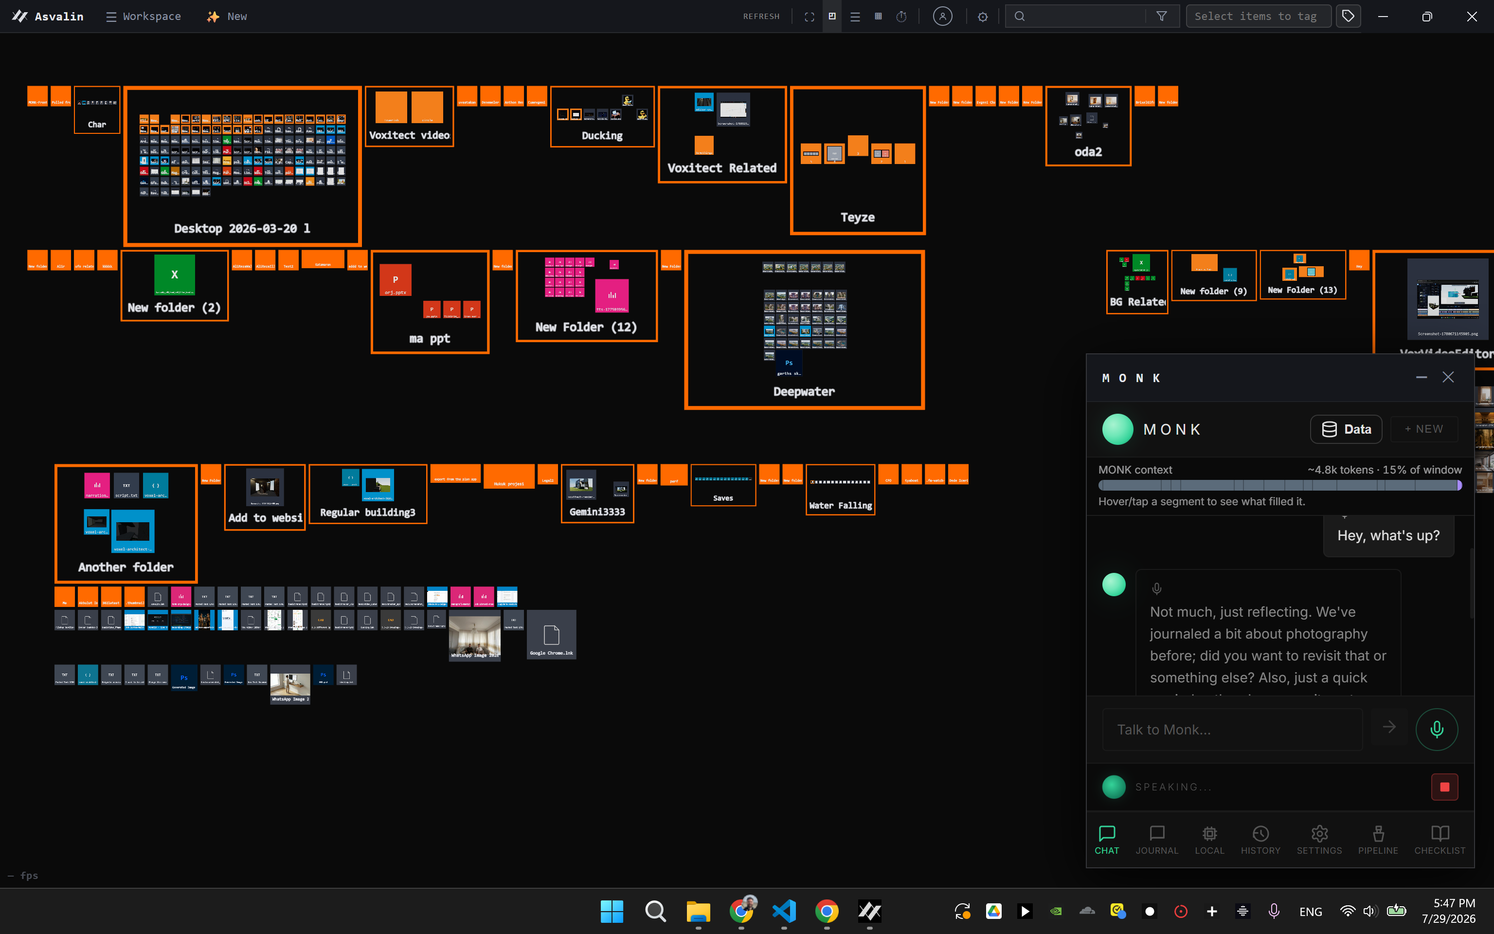
Task: Open the 'Saves' folder
Action: click(723, 485)
